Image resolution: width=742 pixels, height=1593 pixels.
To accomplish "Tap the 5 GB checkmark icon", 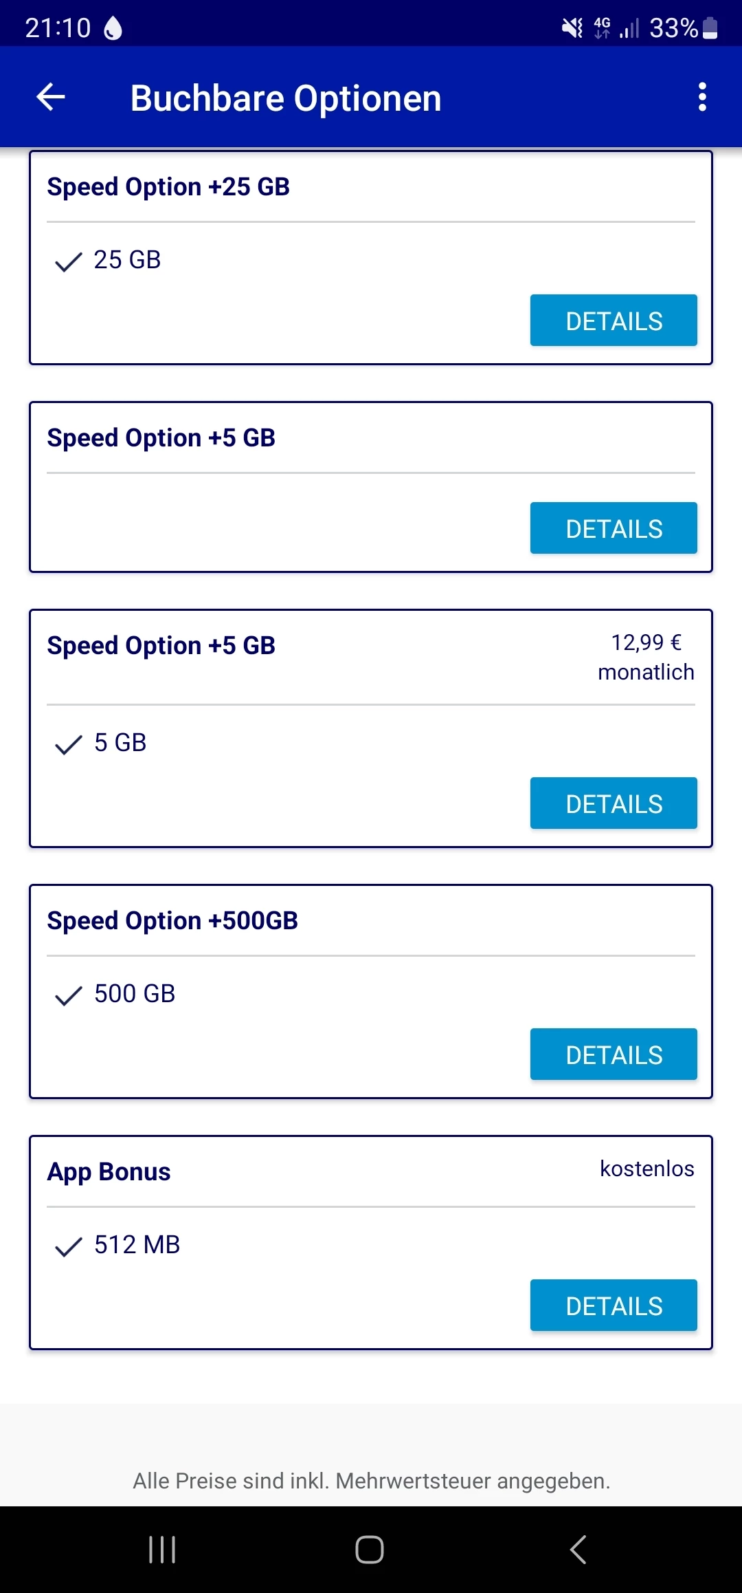I will (68, 744).
